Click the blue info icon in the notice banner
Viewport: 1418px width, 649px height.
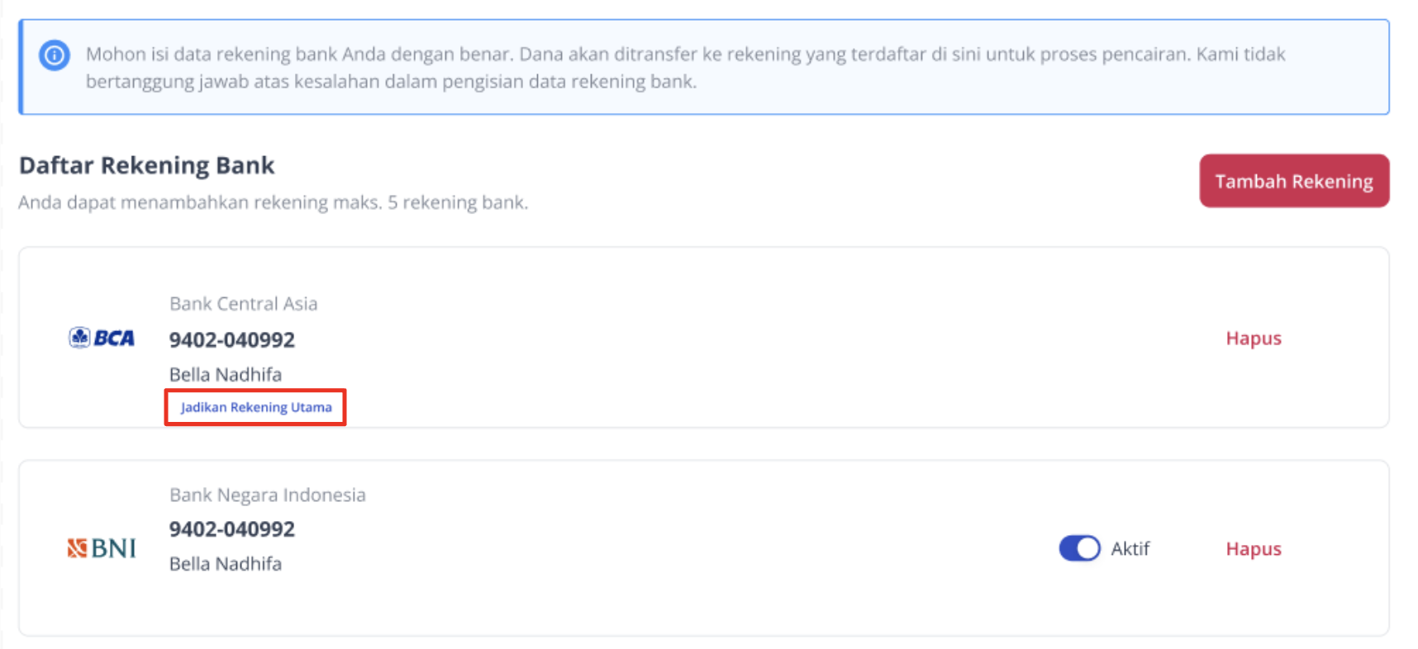pyautogui.click(x=55, y=55)
